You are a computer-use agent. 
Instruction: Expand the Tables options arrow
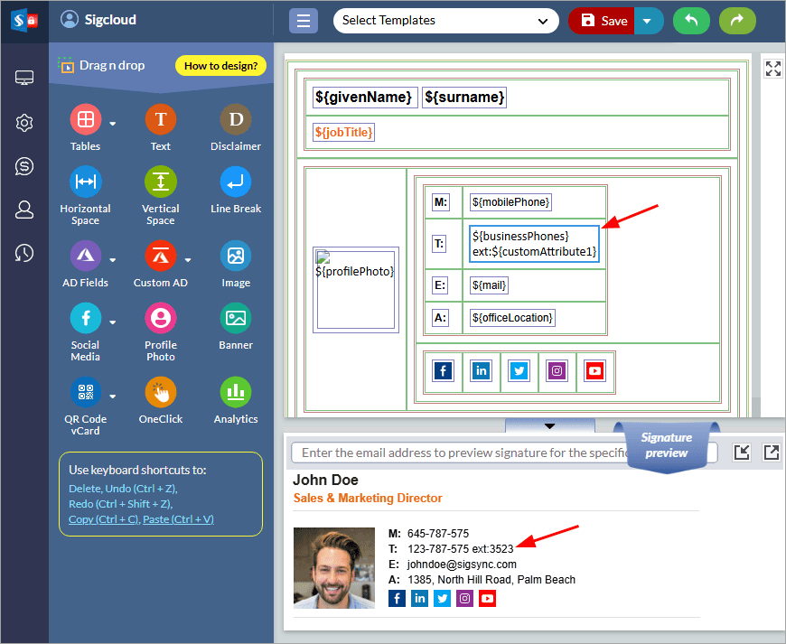113,124
